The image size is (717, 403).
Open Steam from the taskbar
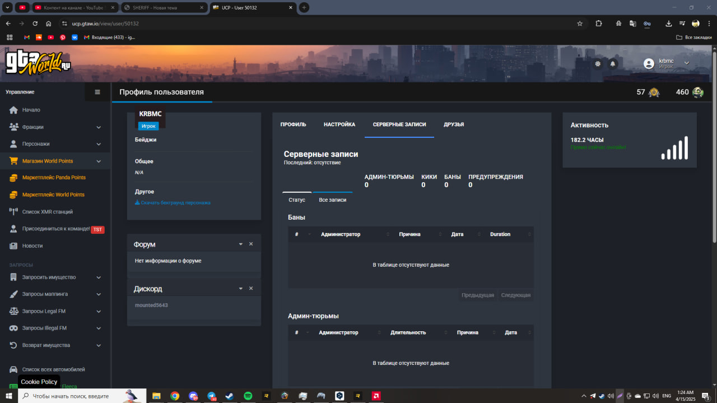pos(229,396)
